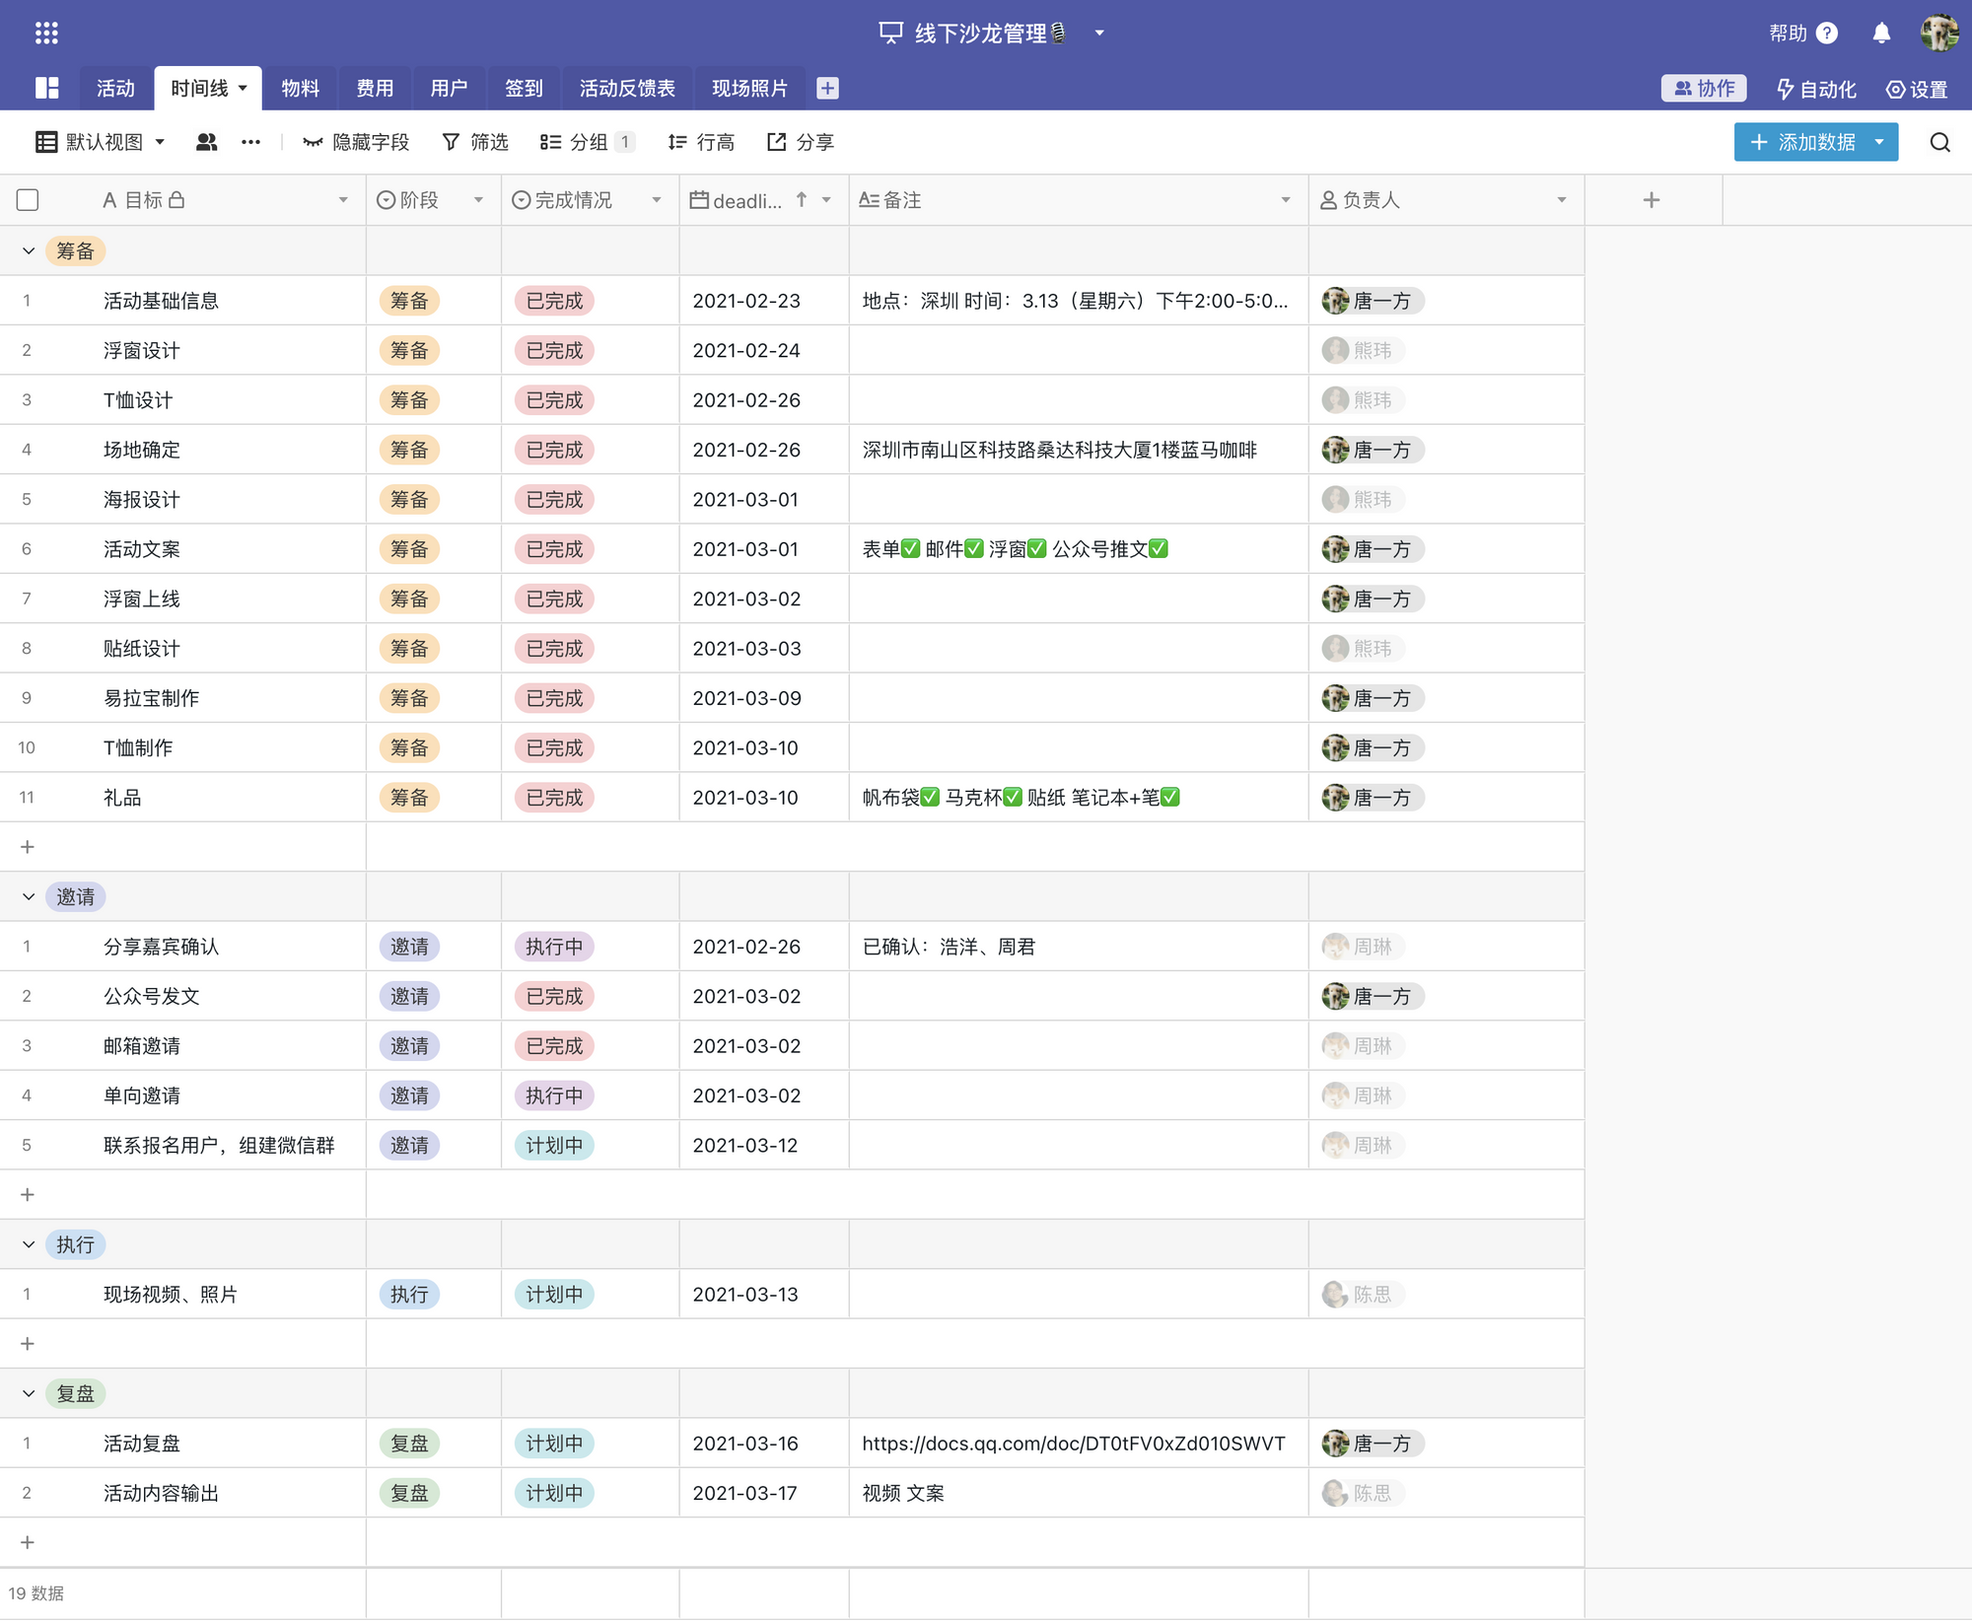Image resolution: width=1972 pixels, height=1623 pixels.
Task: Toggle the select-all rows checkbox
Action: pos(28,200)
